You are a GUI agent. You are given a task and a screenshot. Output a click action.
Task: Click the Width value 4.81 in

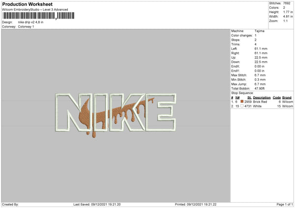(x=288, y=17)
